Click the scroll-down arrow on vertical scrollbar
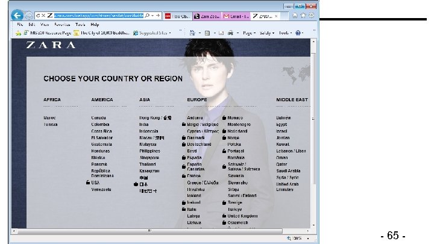The height and width of the screenshot is (244, 434). click(x=313, y=225)
